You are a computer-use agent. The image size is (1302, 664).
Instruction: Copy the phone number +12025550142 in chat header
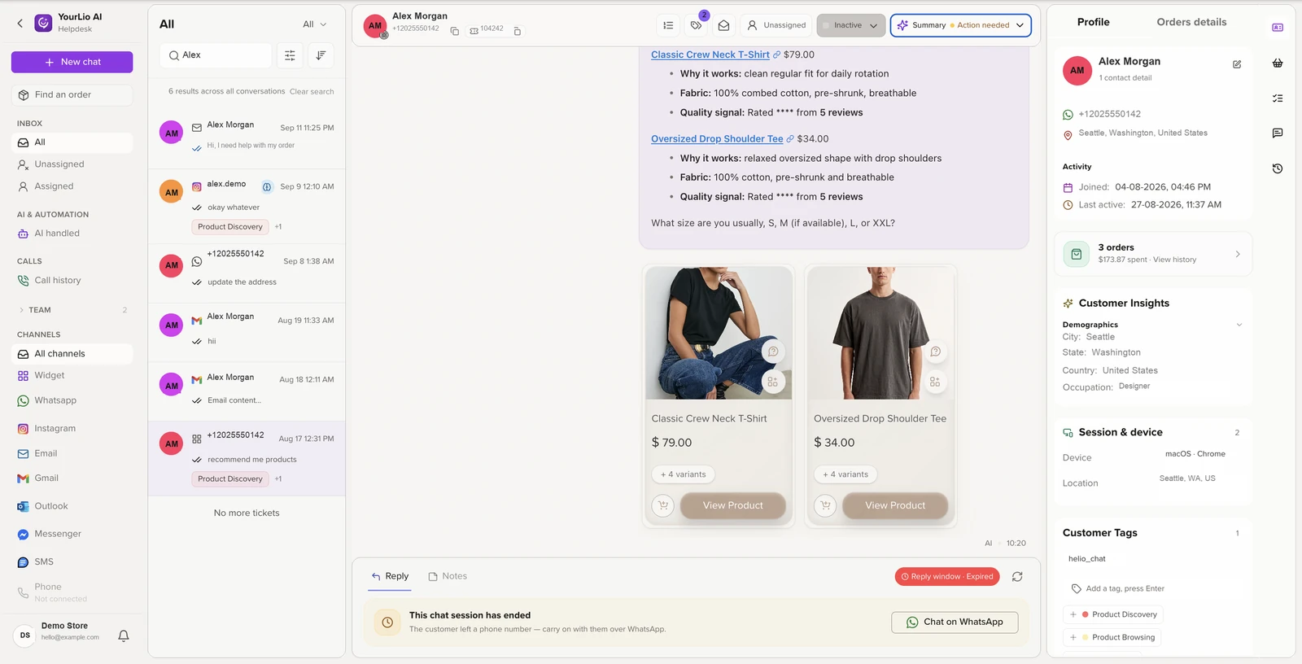pos(454,31)
